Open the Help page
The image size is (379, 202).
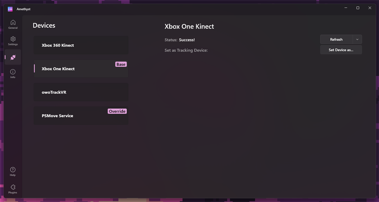click(13, 171)
